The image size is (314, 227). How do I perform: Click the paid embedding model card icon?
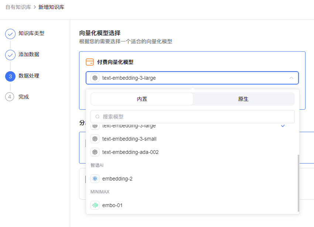90,62
